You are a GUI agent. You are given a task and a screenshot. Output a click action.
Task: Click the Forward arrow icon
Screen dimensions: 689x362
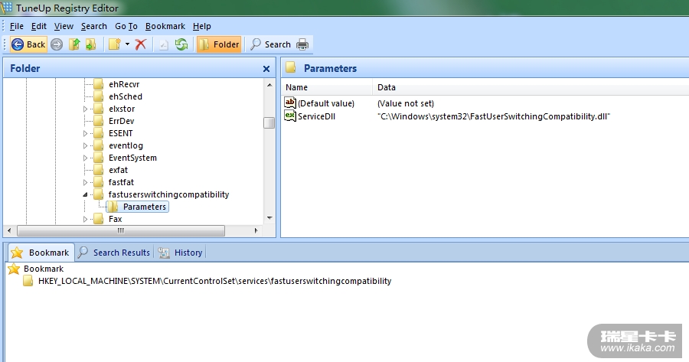[57, 44]
